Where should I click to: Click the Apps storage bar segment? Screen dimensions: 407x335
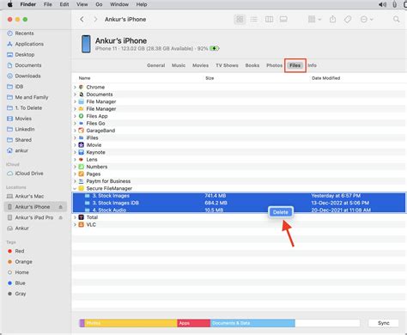point(194,323)
